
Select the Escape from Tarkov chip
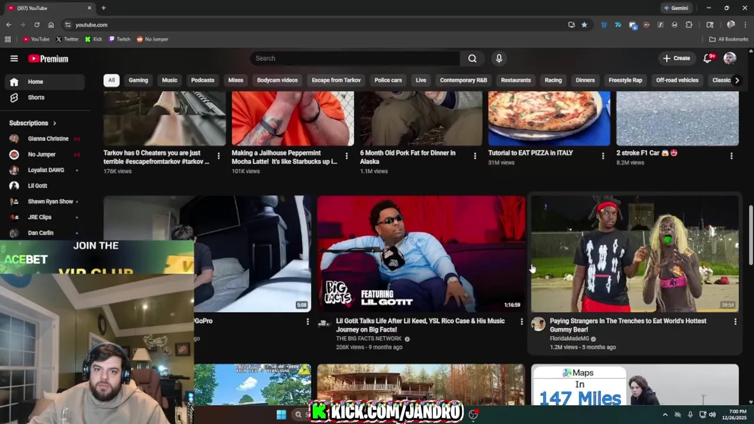point(336,80)
